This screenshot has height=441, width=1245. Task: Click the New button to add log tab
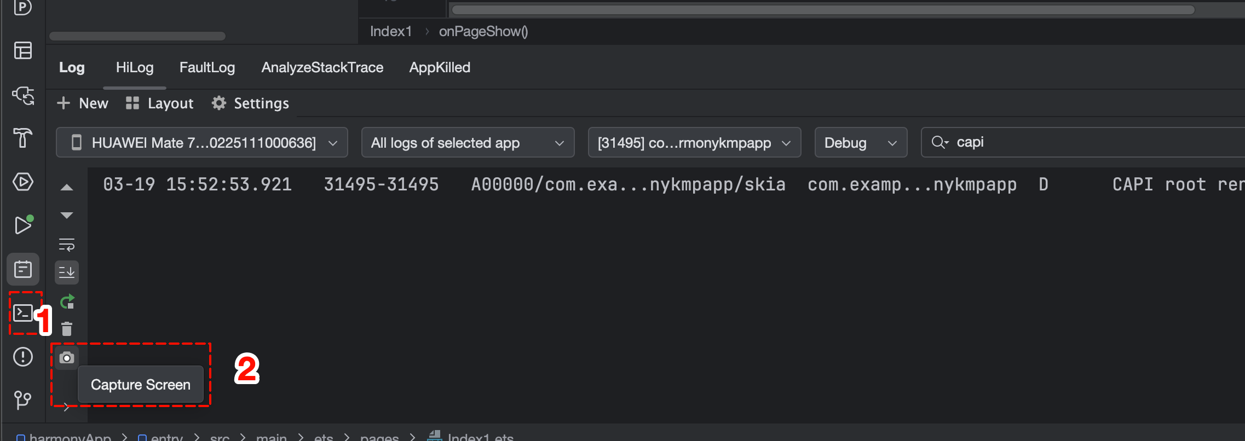(83, 103)
